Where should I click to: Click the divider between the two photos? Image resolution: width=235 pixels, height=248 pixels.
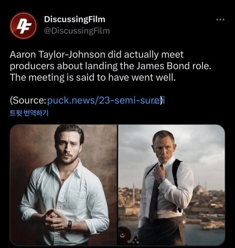point(117,185)
